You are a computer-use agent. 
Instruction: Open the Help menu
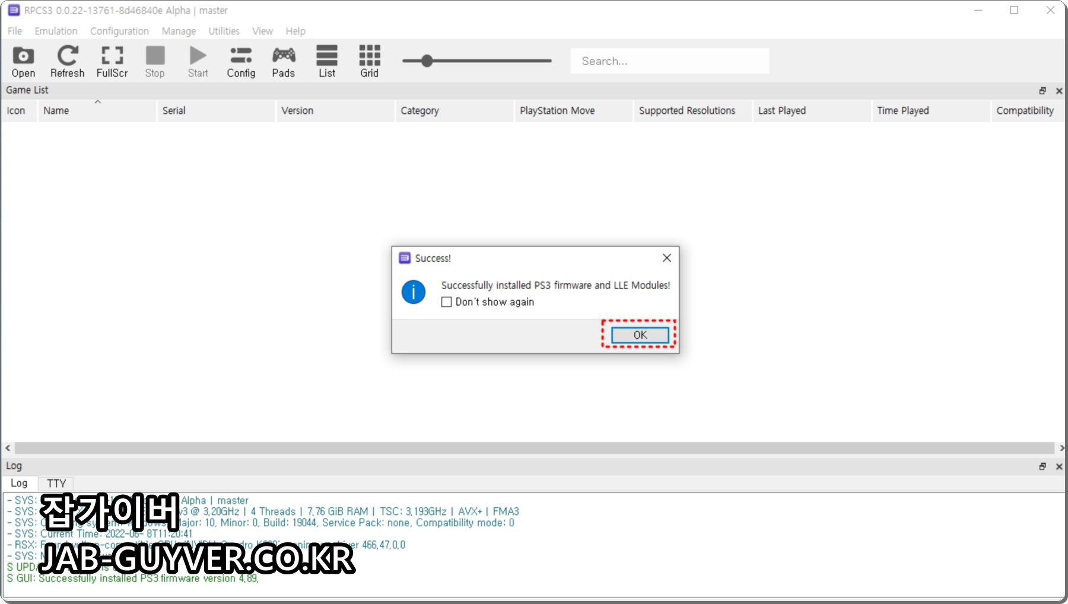click(295, 31)
